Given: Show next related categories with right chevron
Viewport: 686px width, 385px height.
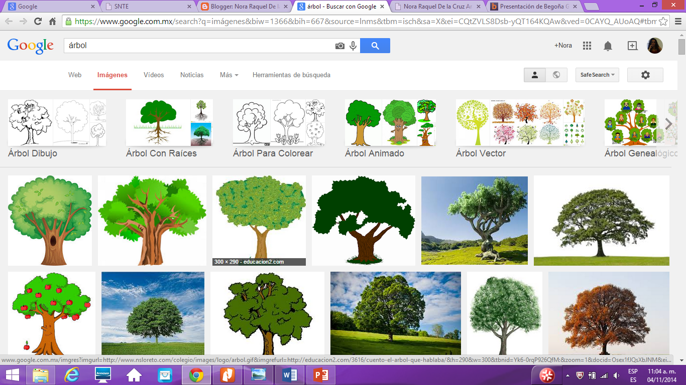Looking at the screenshot, I should pyautogui.click(x=668, y=124).
